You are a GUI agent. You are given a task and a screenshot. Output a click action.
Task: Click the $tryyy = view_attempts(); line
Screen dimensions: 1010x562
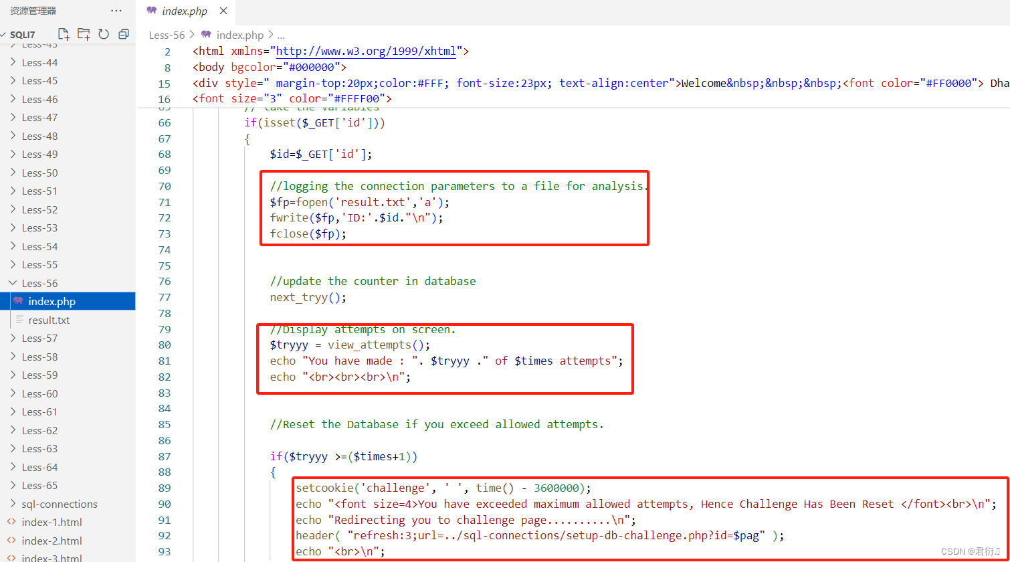click(350, 345)
